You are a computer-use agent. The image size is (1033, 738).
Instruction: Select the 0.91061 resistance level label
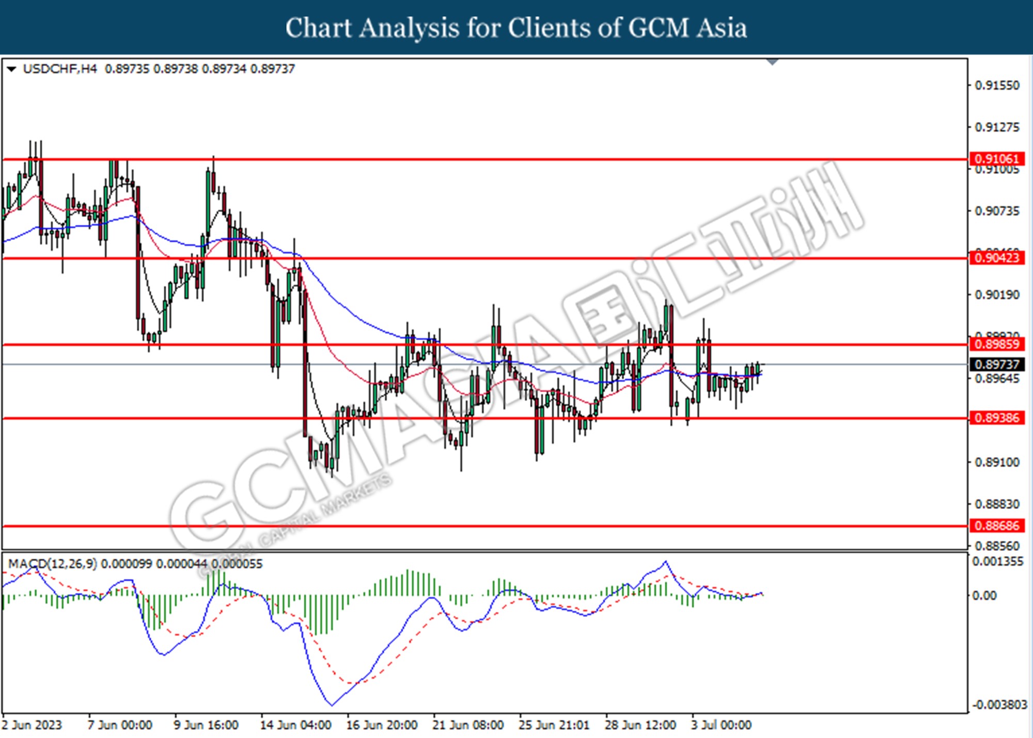pyautogui.click(x=997, y=159)
